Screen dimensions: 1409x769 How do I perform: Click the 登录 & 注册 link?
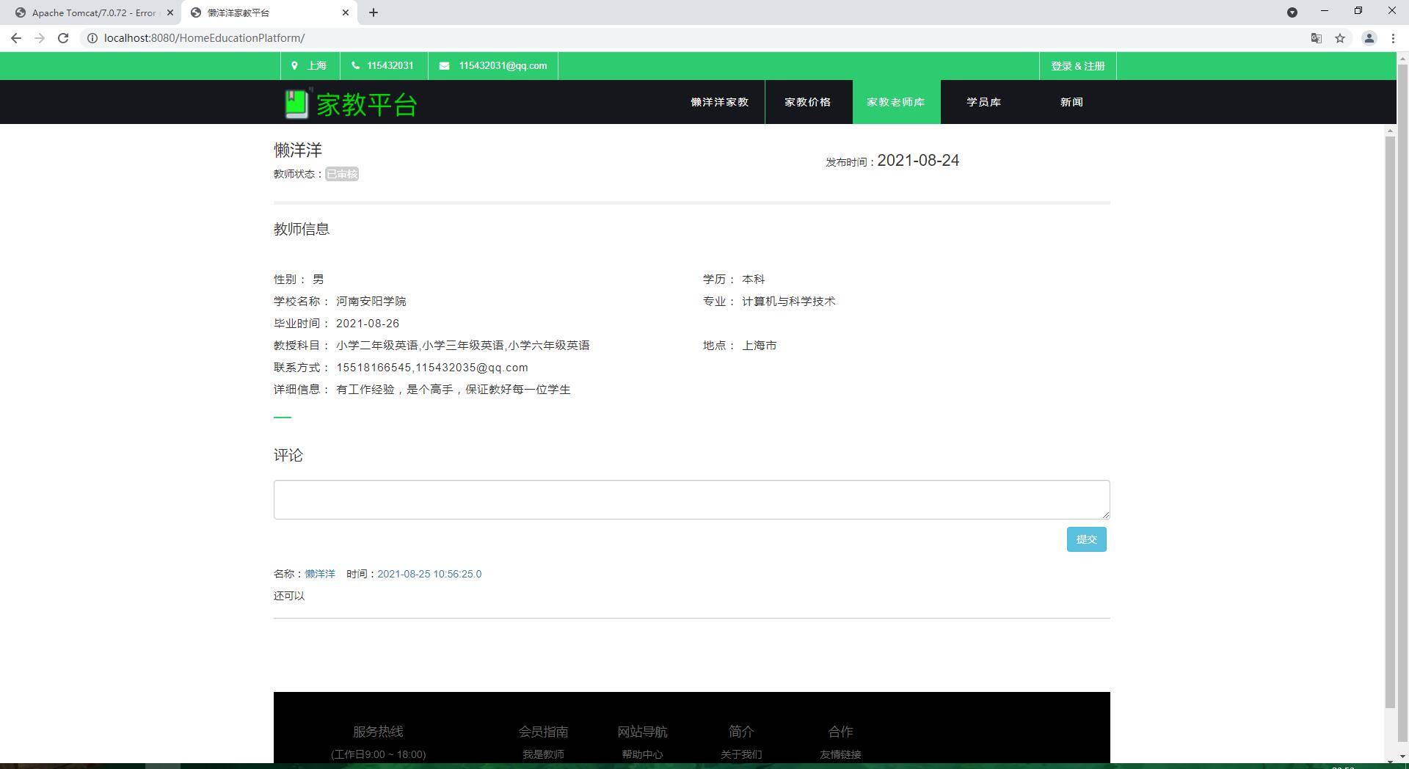click(x=1077, y=66)
